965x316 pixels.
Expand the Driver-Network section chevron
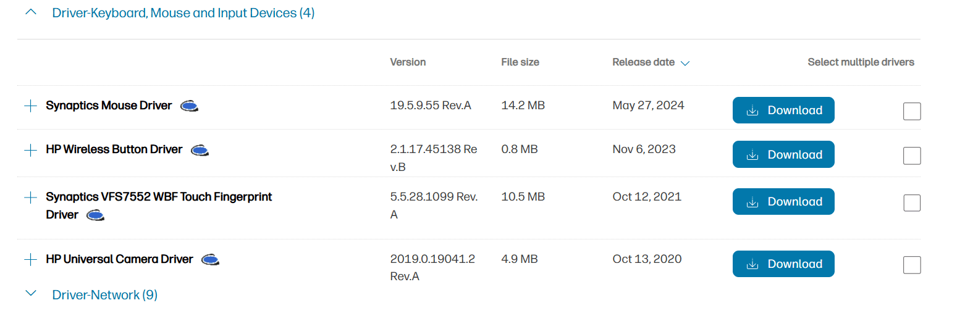pos(31,294)
